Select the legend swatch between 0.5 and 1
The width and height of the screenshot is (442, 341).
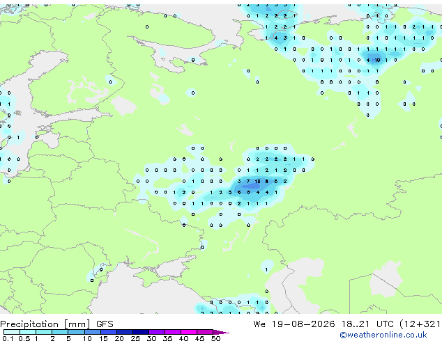[28, 332]
